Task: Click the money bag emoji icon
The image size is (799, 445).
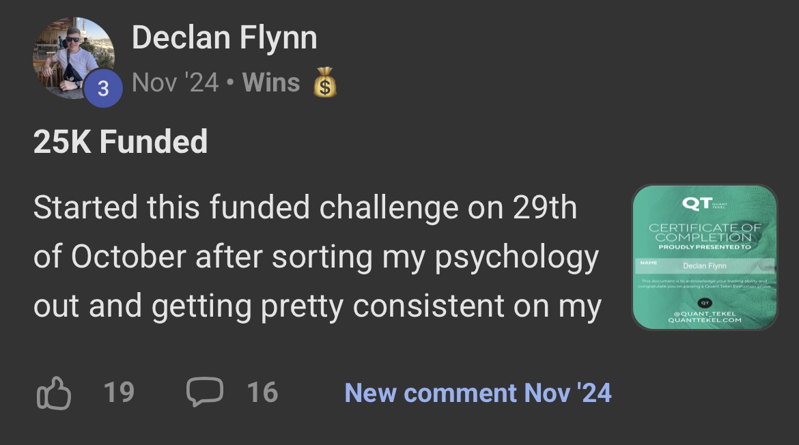Action: pos(325,84)
